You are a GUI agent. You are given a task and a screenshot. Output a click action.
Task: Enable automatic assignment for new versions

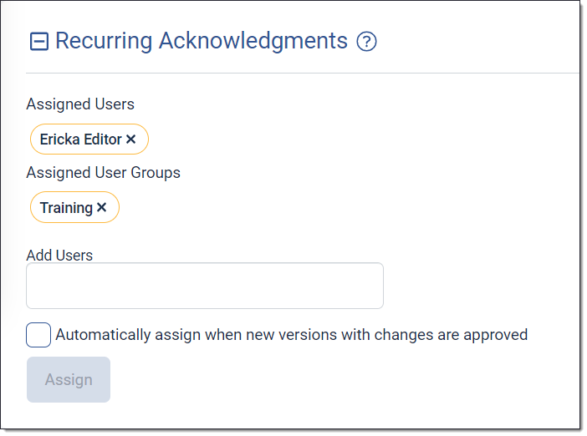pyautogui.click(x=38, y=335)
